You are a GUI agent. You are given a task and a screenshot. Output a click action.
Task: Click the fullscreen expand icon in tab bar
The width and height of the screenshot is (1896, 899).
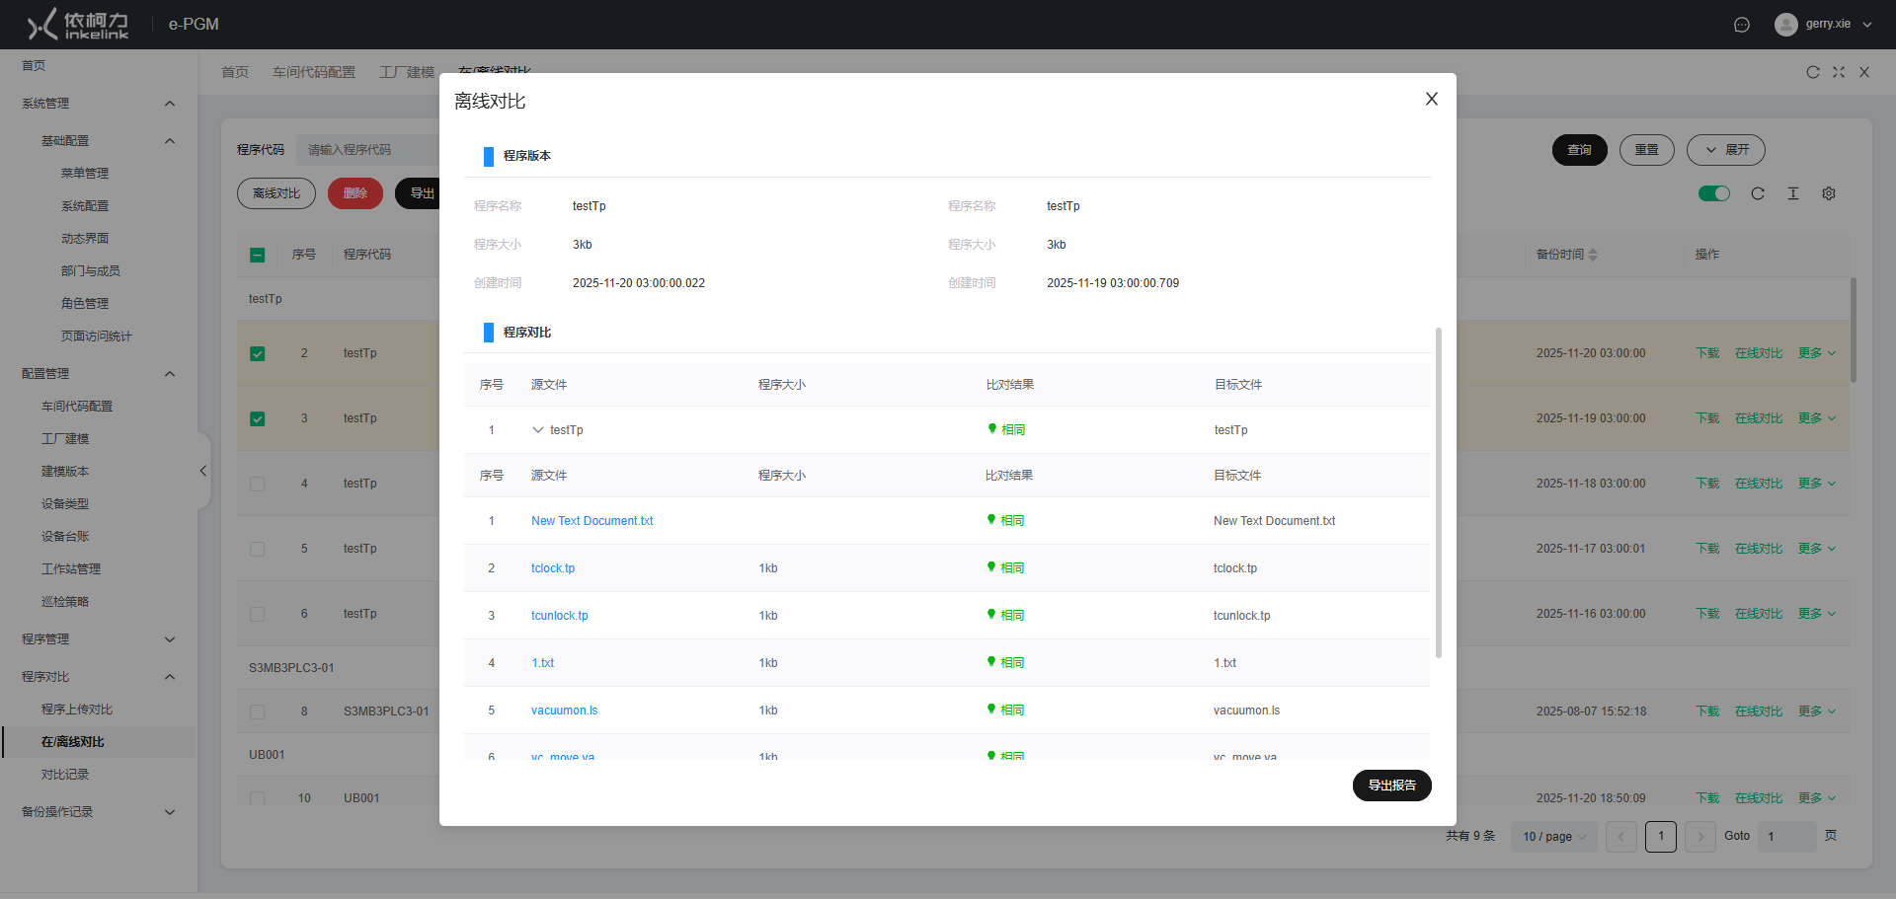[x=1839, y=72]
